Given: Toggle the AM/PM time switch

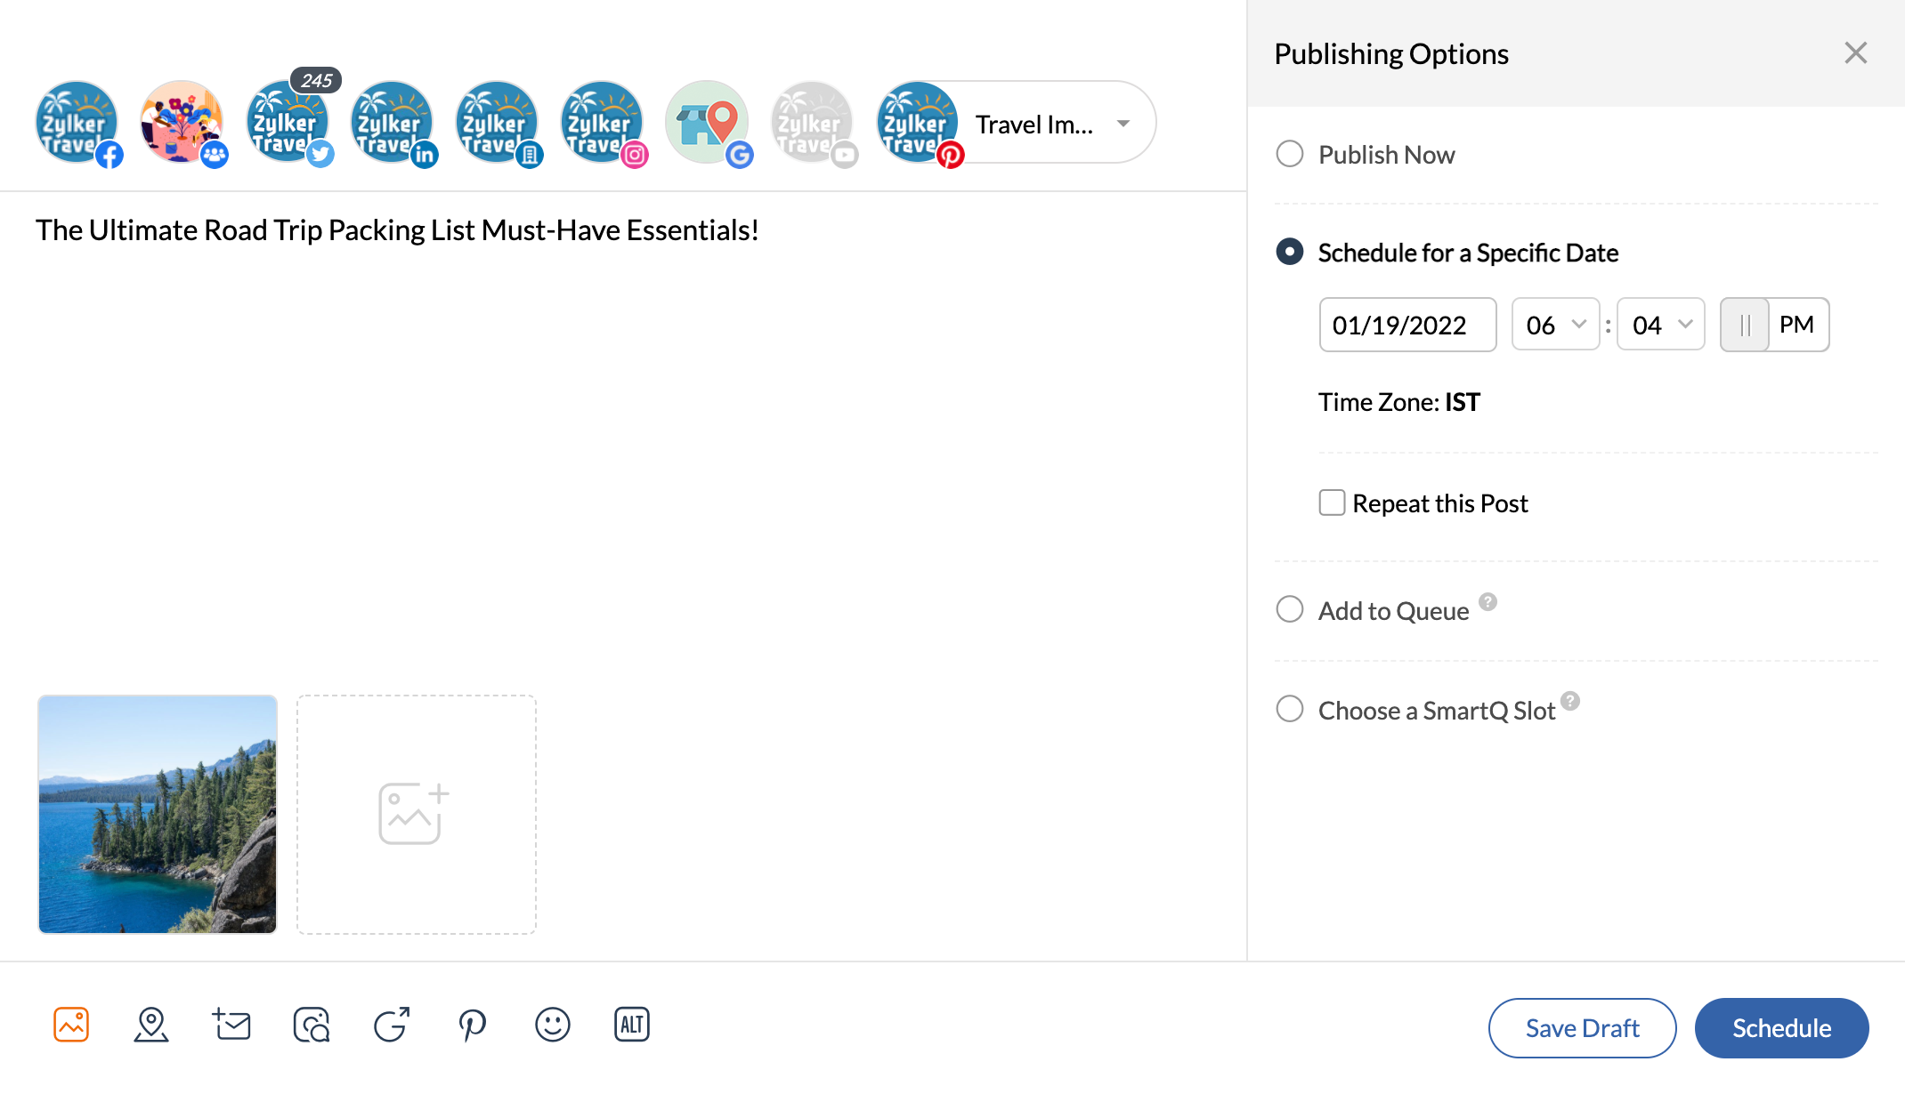Looking at the screenshot, I should [x=1773, y=325].
